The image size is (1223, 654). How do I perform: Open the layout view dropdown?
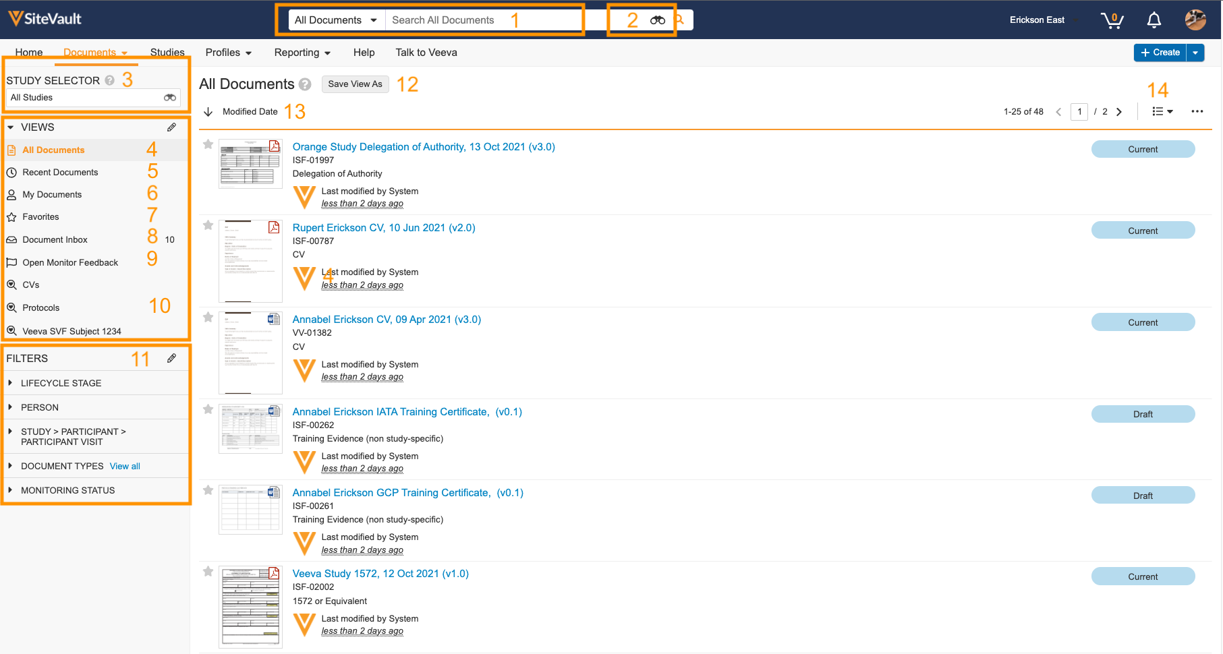coord(1162,112)
